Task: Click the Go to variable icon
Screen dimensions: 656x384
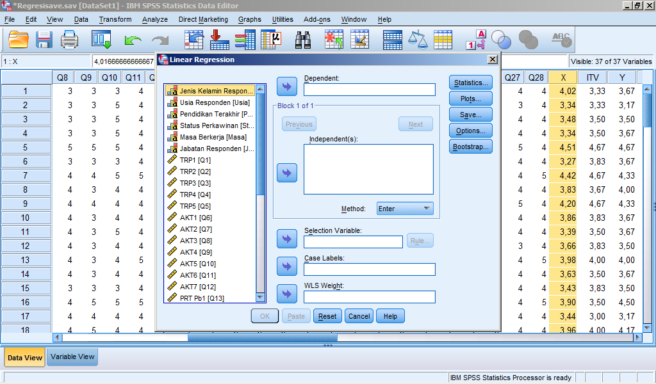Action: (219, 40)
